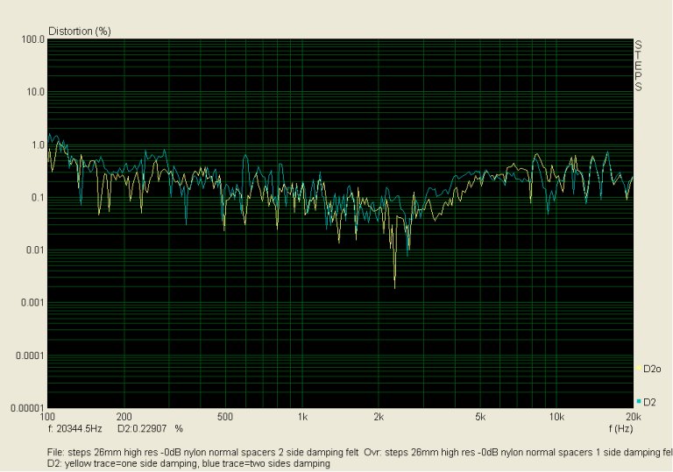Click the 'f (Hz)' axis unit label
The width and height of the screenshot is (673, 472).
click(x=620, y=428)
